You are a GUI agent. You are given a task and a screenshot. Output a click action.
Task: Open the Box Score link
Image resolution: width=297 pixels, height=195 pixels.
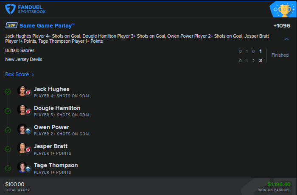[20, 74]
